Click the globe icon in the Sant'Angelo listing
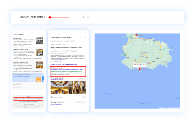The image size is (195, 125). [x=14, y=69]
